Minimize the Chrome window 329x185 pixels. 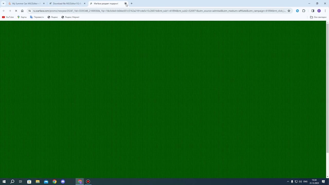309,4
